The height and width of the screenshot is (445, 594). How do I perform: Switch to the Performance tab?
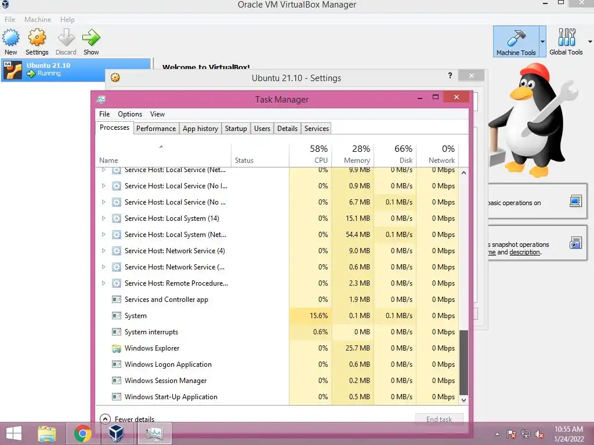coord(156,128)
